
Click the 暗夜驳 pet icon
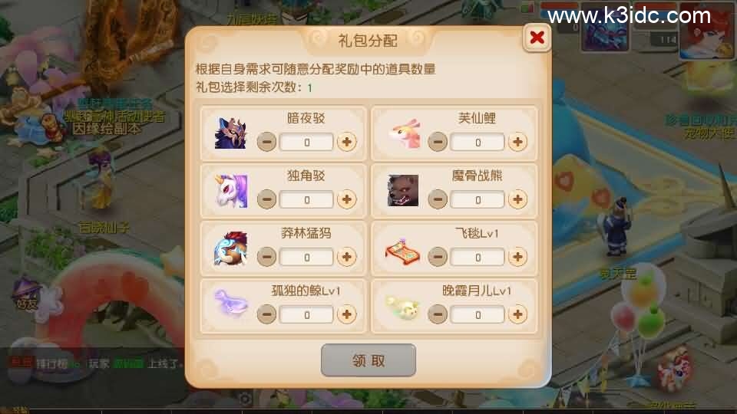pos(230,133)
